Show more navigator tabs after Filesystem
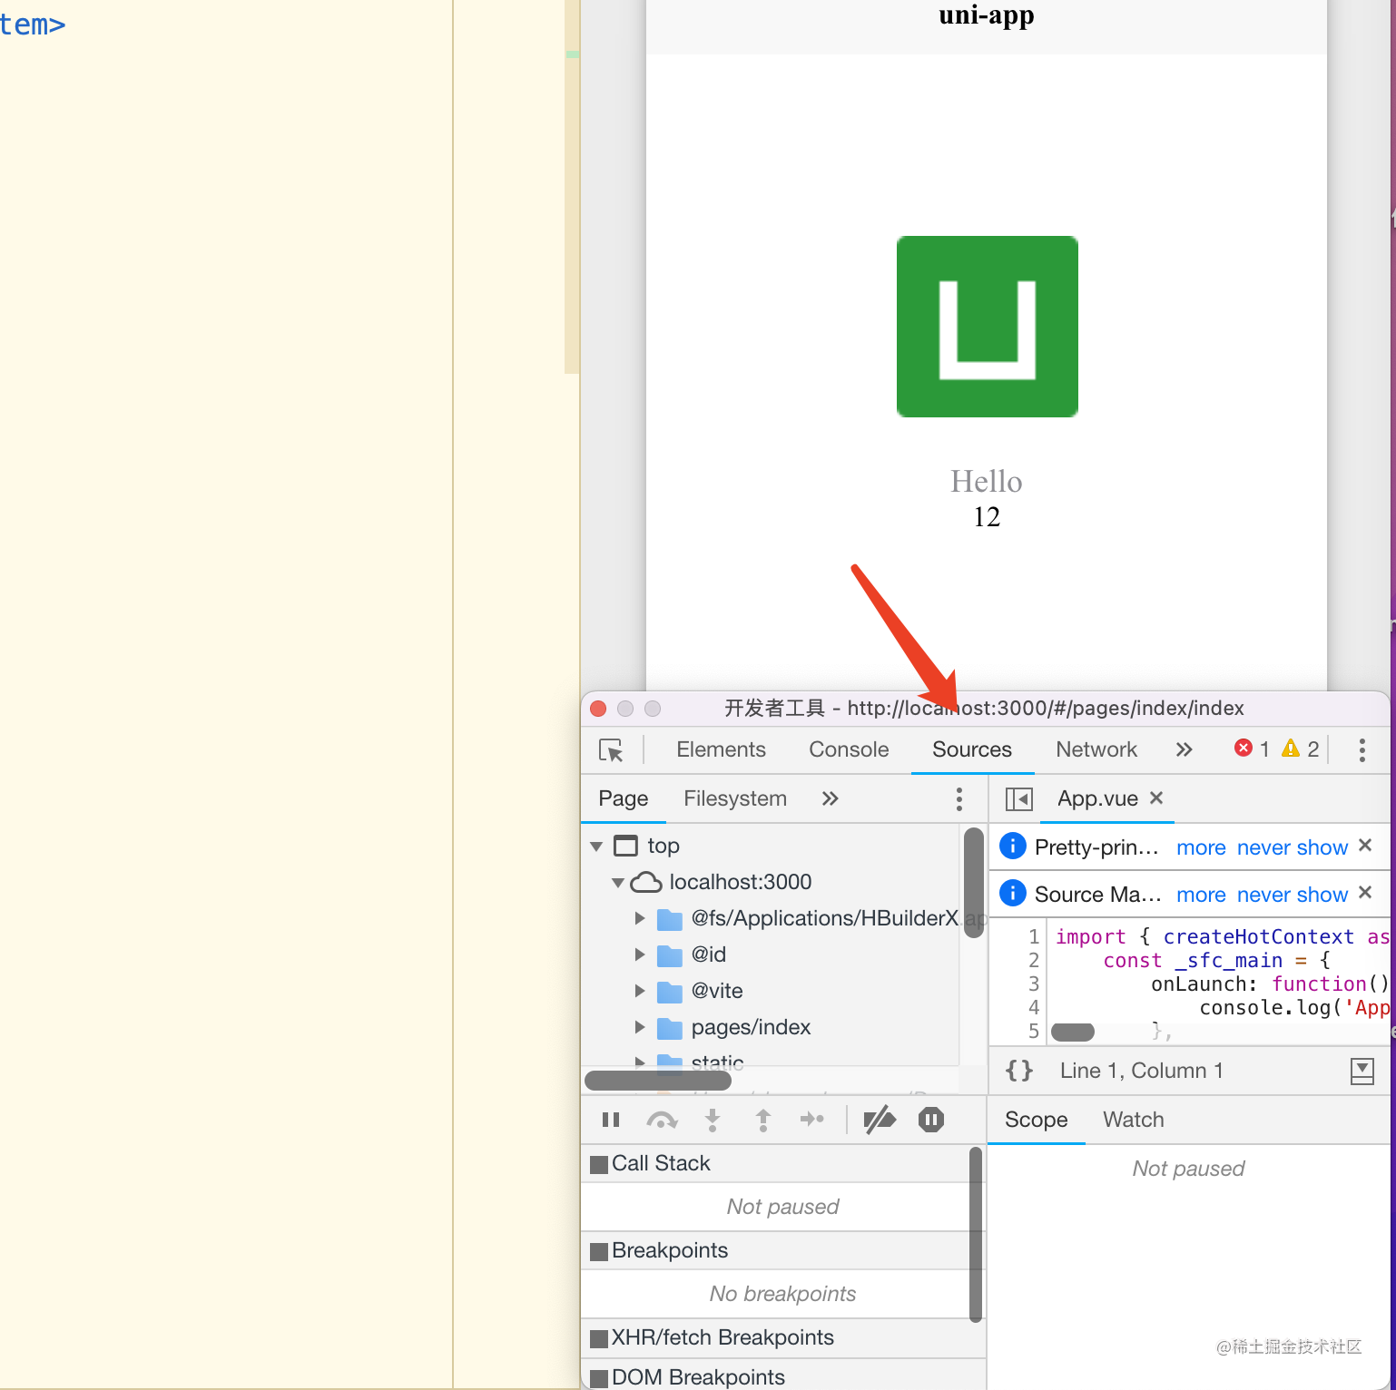Viewport: 1396px width, 1390px height. (830, 798)
